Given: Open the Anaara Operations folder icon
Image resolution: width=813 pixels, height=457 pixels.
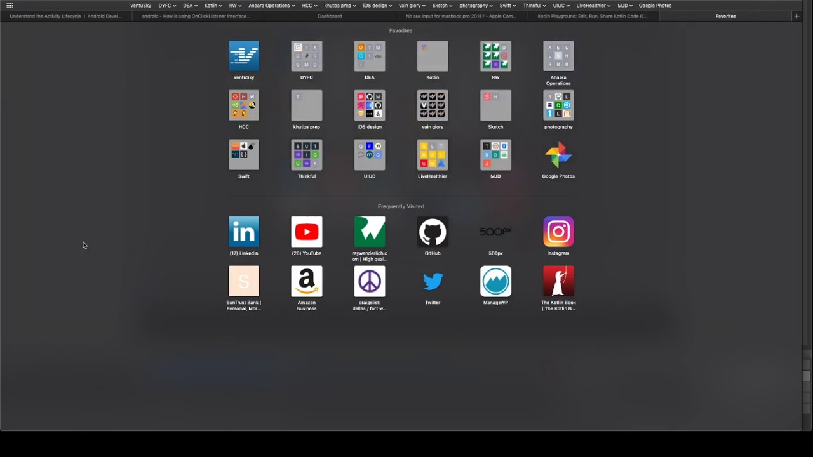Looking at the screenshot, I should click(558, 56).
